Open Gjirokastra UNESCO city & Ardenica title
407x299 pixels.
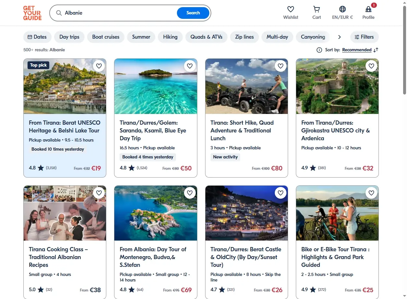point(335,131)
